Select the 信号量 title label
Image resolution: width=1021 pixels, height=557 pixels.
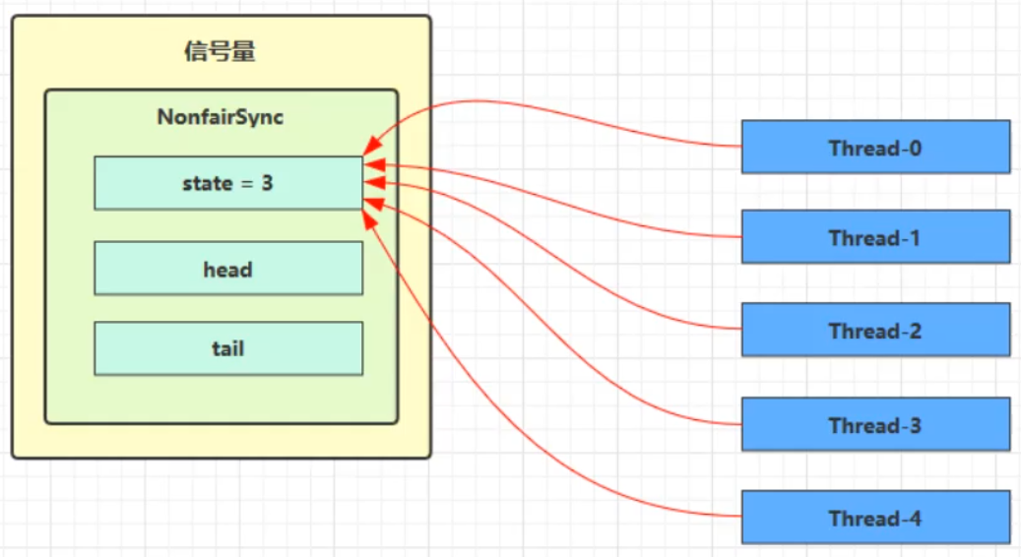pos(221,52)
